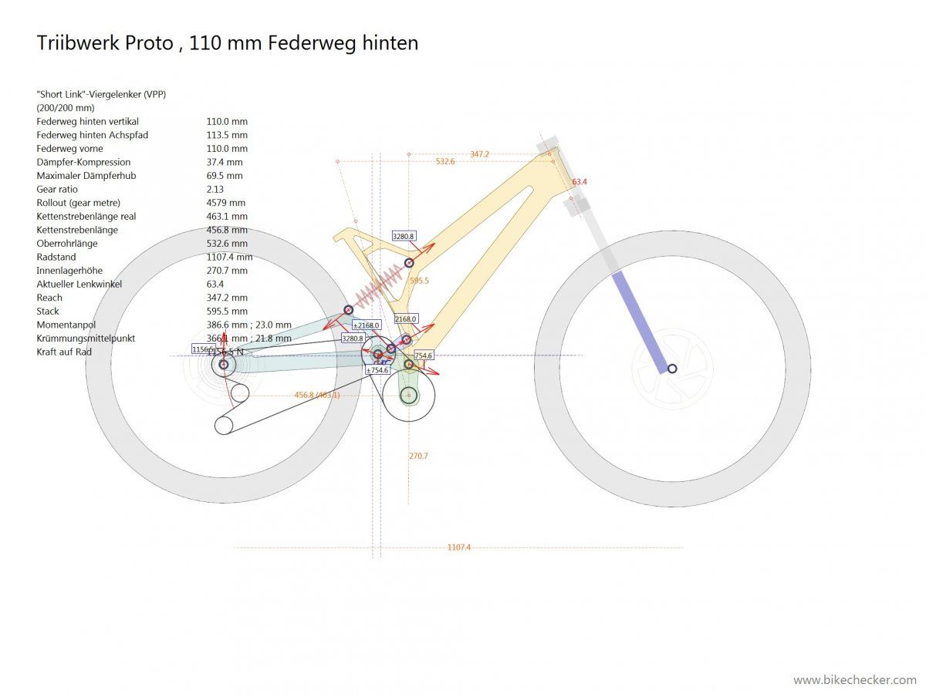Select the upper frame pivot near 3280.8 label

click(409, 263)
